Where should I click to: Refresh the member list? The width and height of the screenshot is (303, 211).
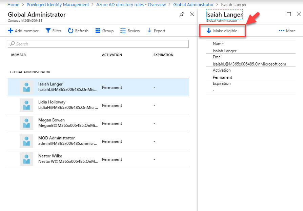[x=78, y=31]
